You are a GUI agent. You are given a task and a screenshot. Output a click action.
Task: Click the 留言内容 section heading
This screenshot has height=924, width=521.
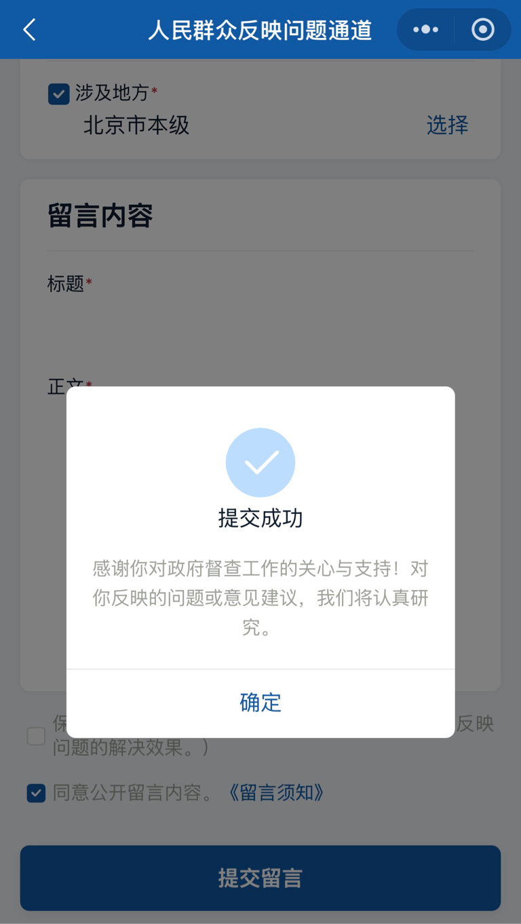[x=100, y=215]
